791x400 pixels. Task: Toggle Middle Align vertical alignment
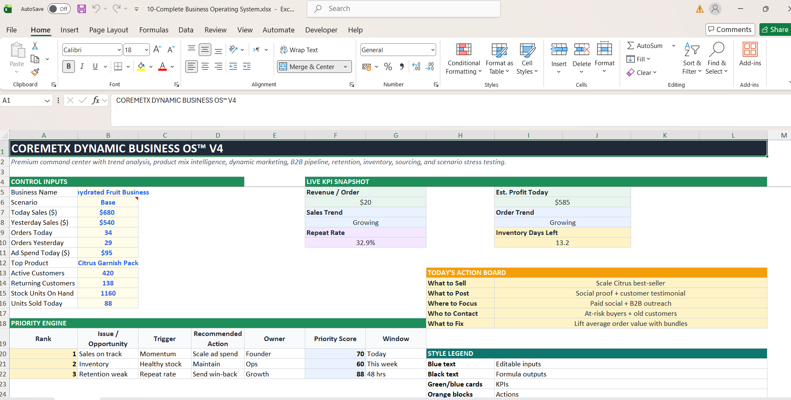(x=205, y=50)
